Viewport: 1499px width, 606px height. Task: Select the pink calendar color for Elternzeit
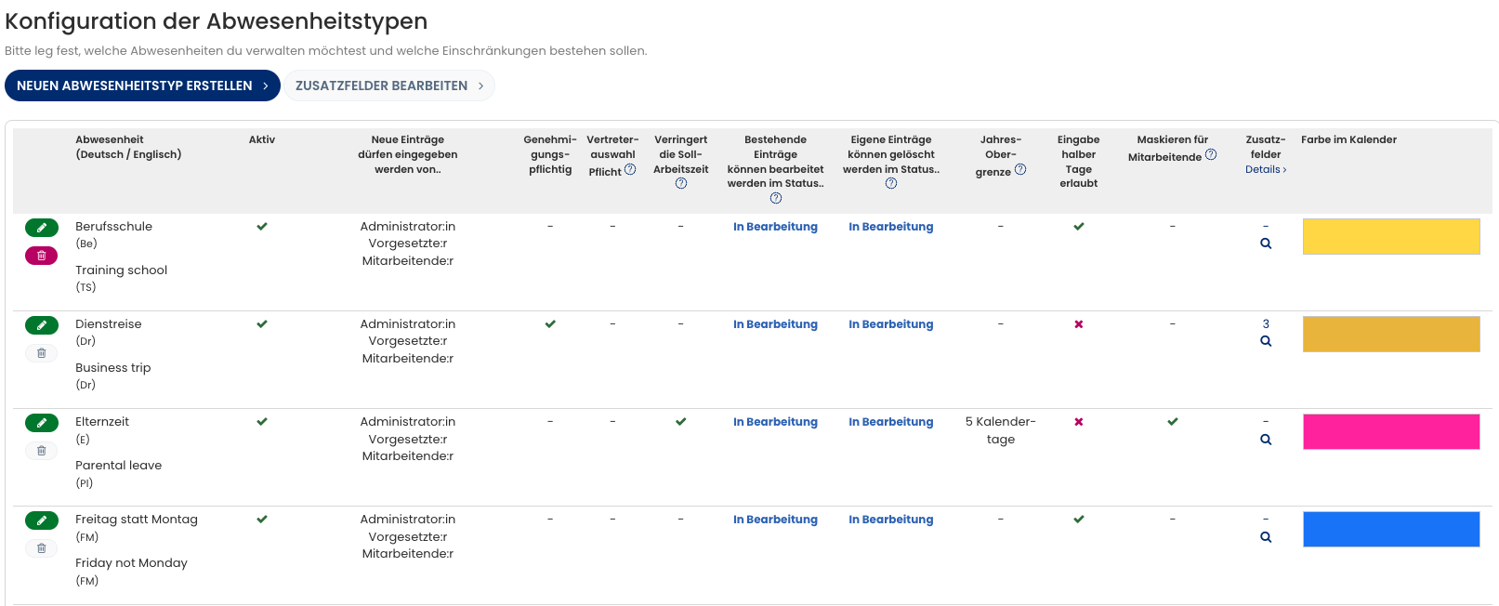pos(1390,432)
